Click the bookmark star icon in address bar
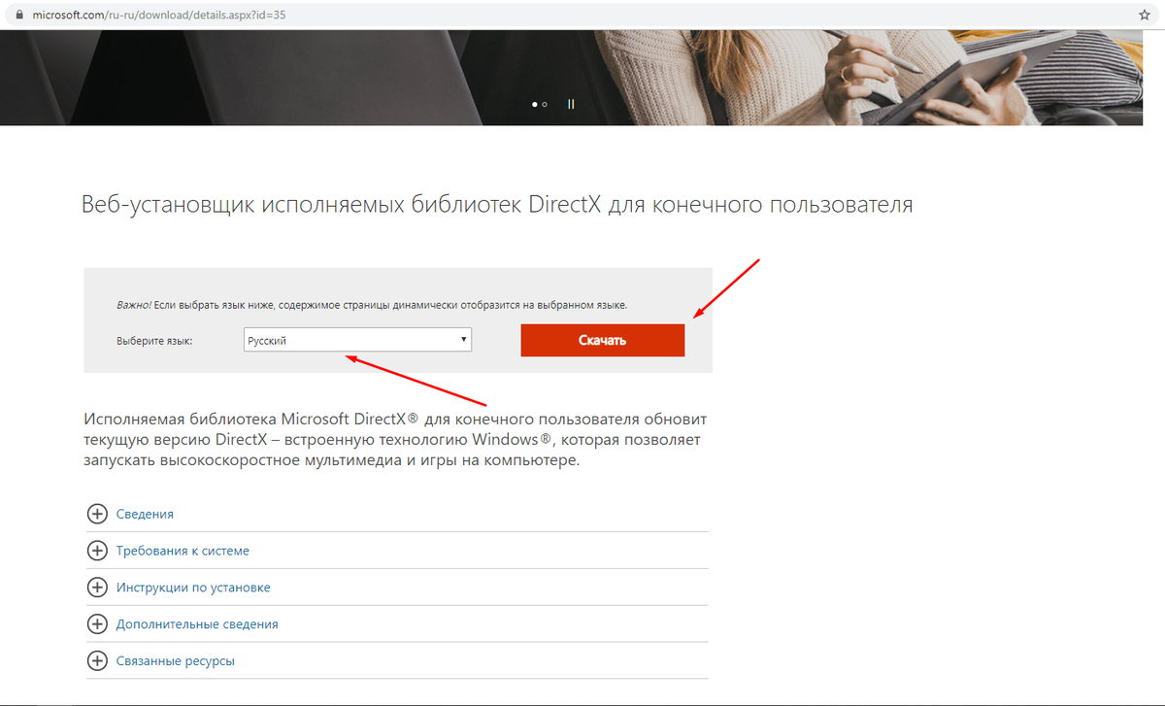The image size is (1165, 706). tap(1145, 16)
